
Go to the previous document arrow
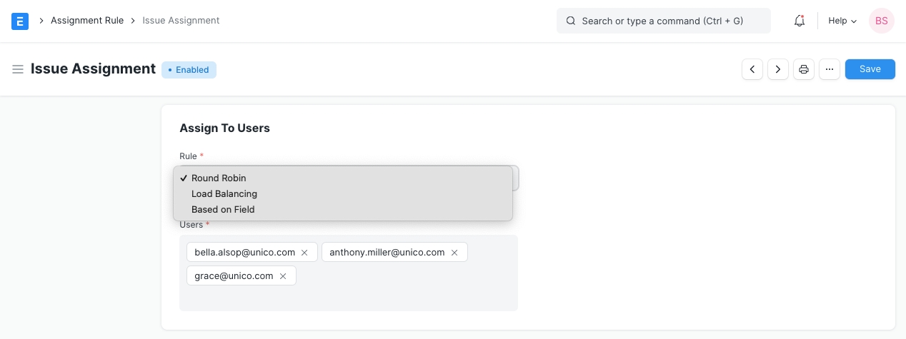point(752,69)
